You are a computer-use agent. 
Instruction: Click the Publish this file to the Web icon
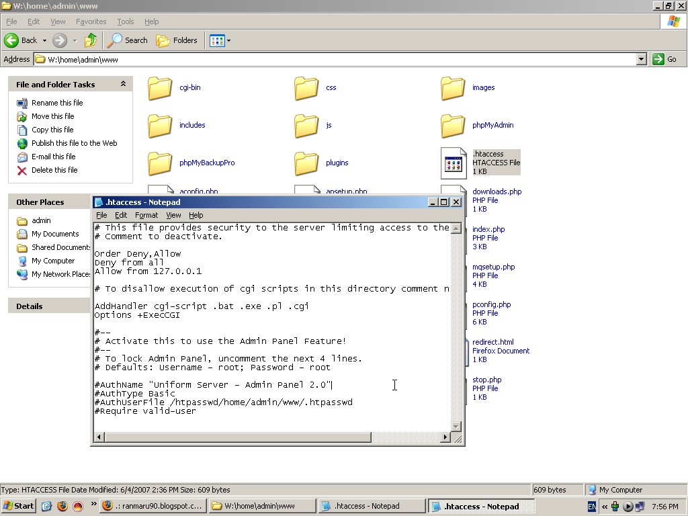[x=22, y=144]
